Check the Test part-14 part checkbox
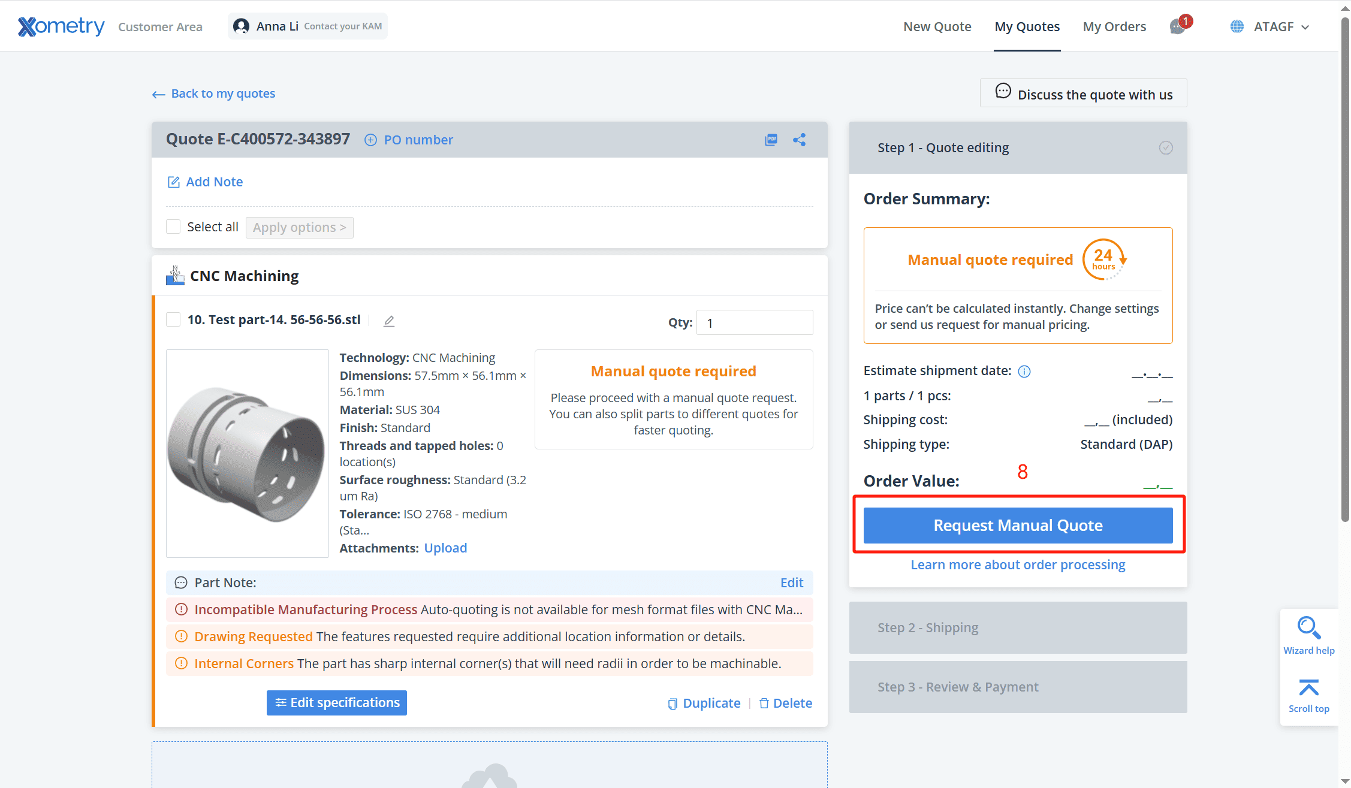Screen dimensions: 1351x788 pyautogui.click(x=173, y=319)
